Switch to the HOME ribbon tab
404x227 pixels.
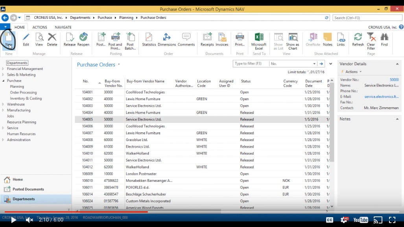pos(20,27)
